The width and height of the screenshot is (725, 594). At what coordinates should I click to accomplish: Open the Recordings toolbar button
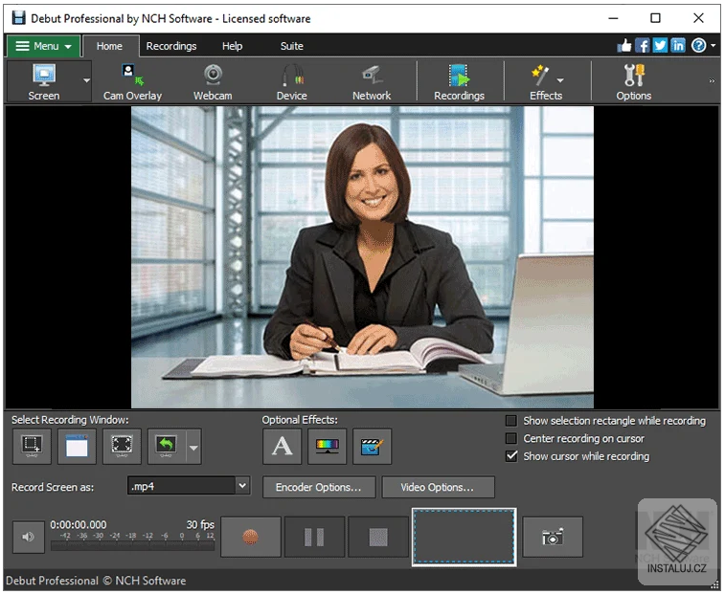click(x=459, y=81)
